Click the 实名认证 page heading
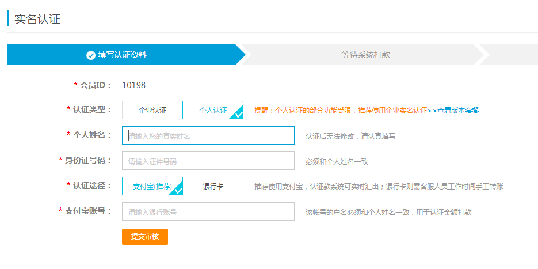This screenshot has width=538, height=269. tap(37, 19)
